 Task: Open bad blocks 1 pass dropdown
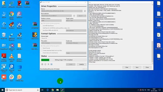point(76,53)
